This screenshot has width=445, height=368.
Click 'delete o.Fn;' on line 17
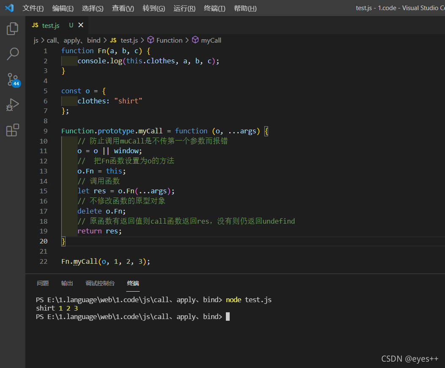(x=102, y=211)
